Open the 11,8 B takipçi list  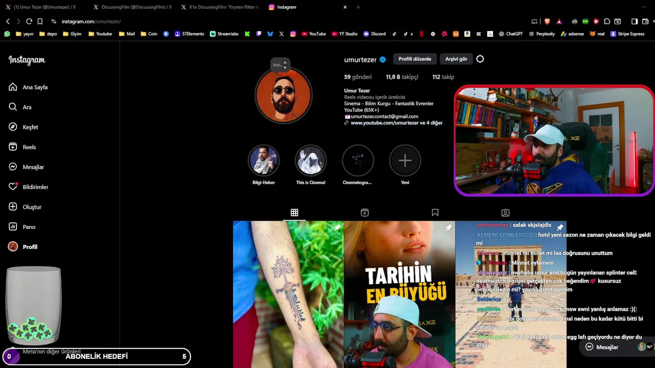tap(402, 77)
